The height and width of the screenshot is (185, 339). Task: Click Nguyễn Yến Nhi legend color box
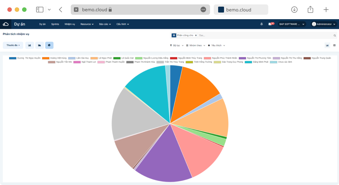(x=52, y=62)
